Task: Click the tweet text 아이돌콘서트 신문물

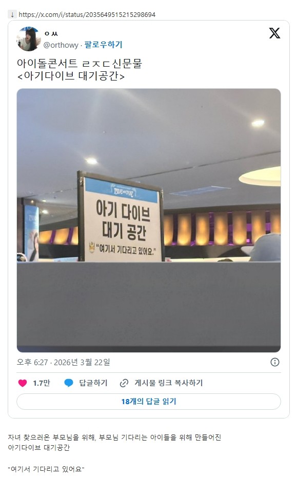Action: [x=80, y=64]
